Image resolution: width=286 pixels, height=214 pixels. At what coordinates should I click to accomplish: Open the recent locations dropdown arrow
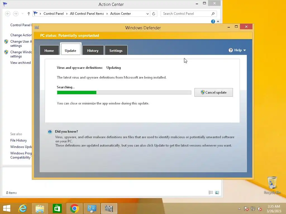click(22, 14)
